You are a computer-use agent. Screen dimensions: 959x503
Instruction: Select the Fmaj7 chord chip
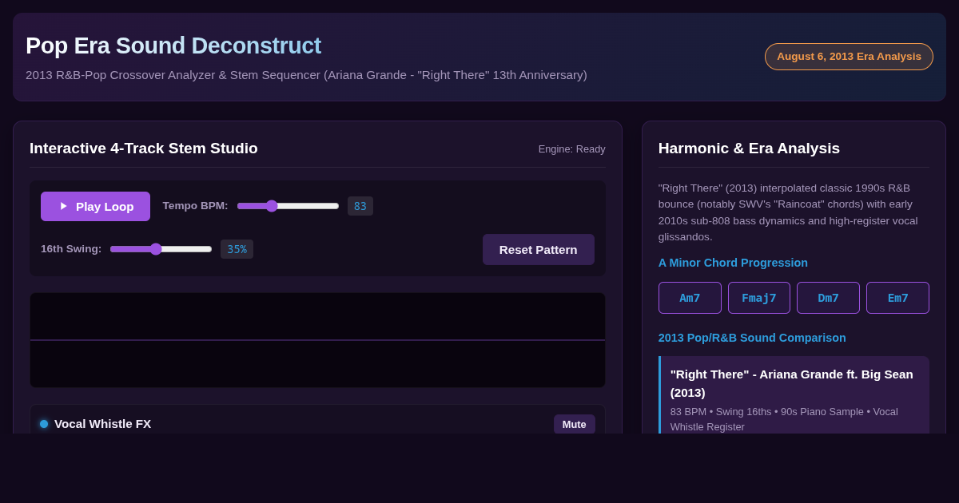pos(759,298)
